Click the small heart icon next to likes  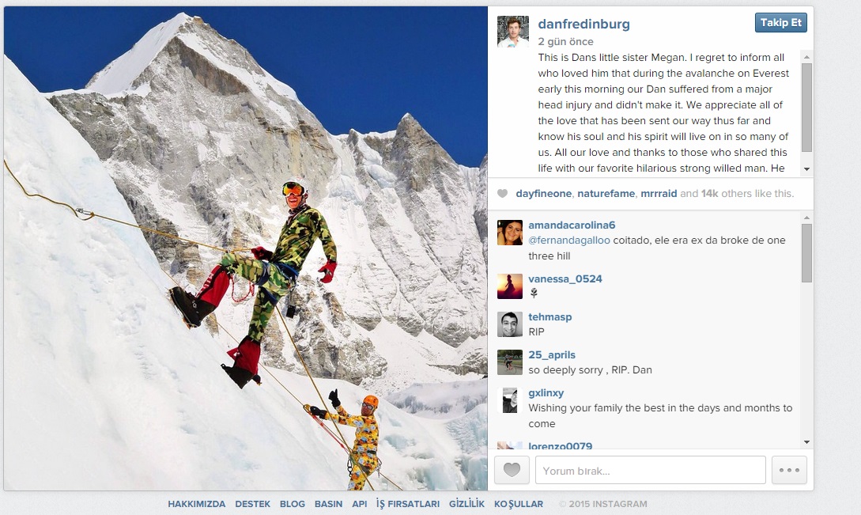pyautogui.click(x=502, y=194)
